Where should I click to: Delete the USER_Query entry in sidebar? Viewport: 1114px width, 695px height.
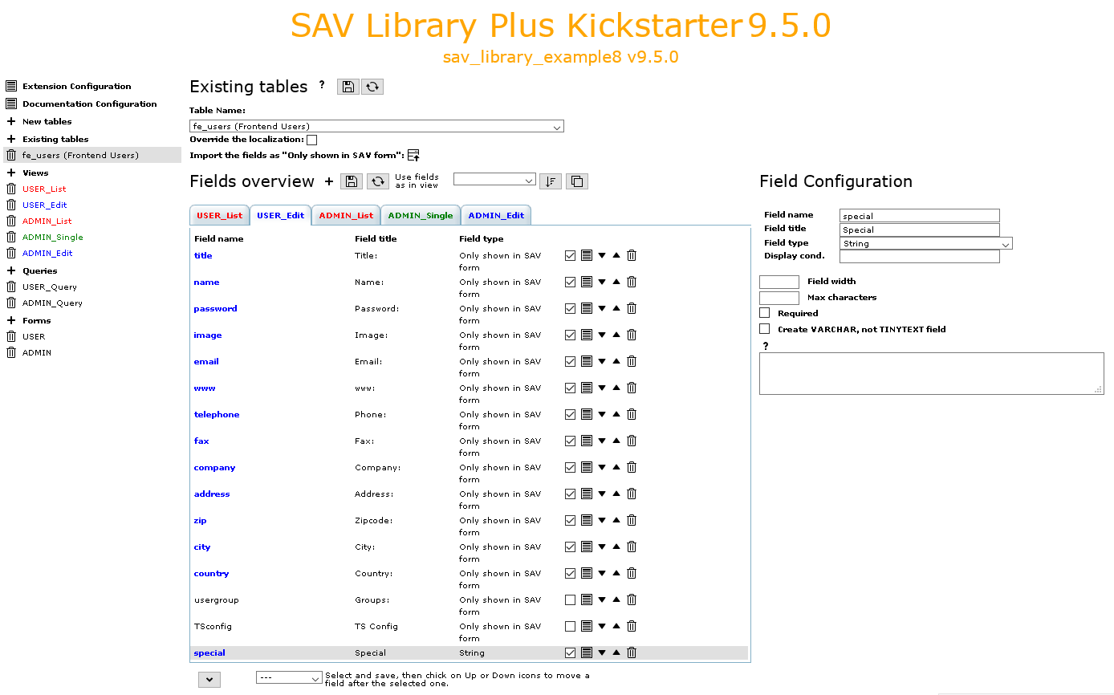[11, 287]
